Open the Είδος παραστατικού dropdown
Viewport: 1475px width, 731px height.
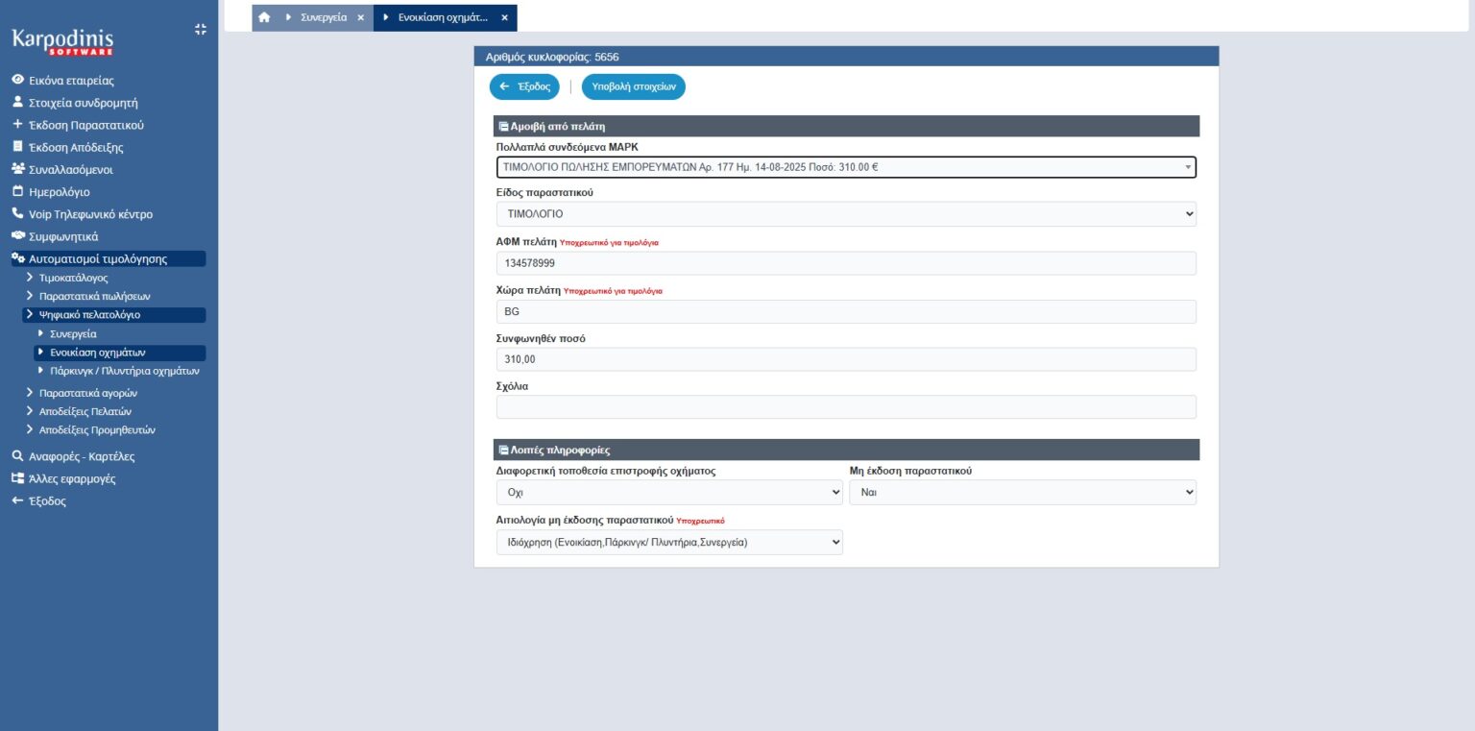pyautogui.click(x=845, y=214)
